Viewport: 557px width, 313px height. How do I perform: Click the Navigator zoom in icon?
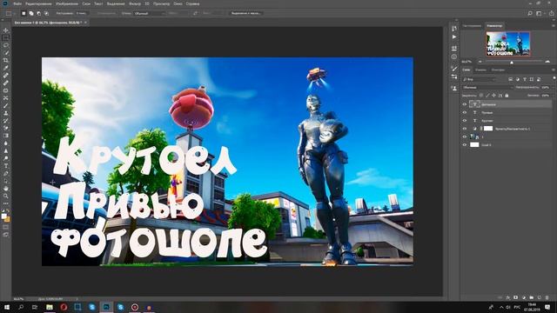tap(547, 62)
